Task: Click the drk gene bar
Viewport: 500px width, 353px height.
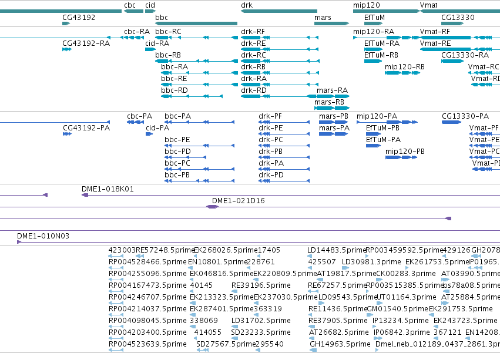Action: 279,11
